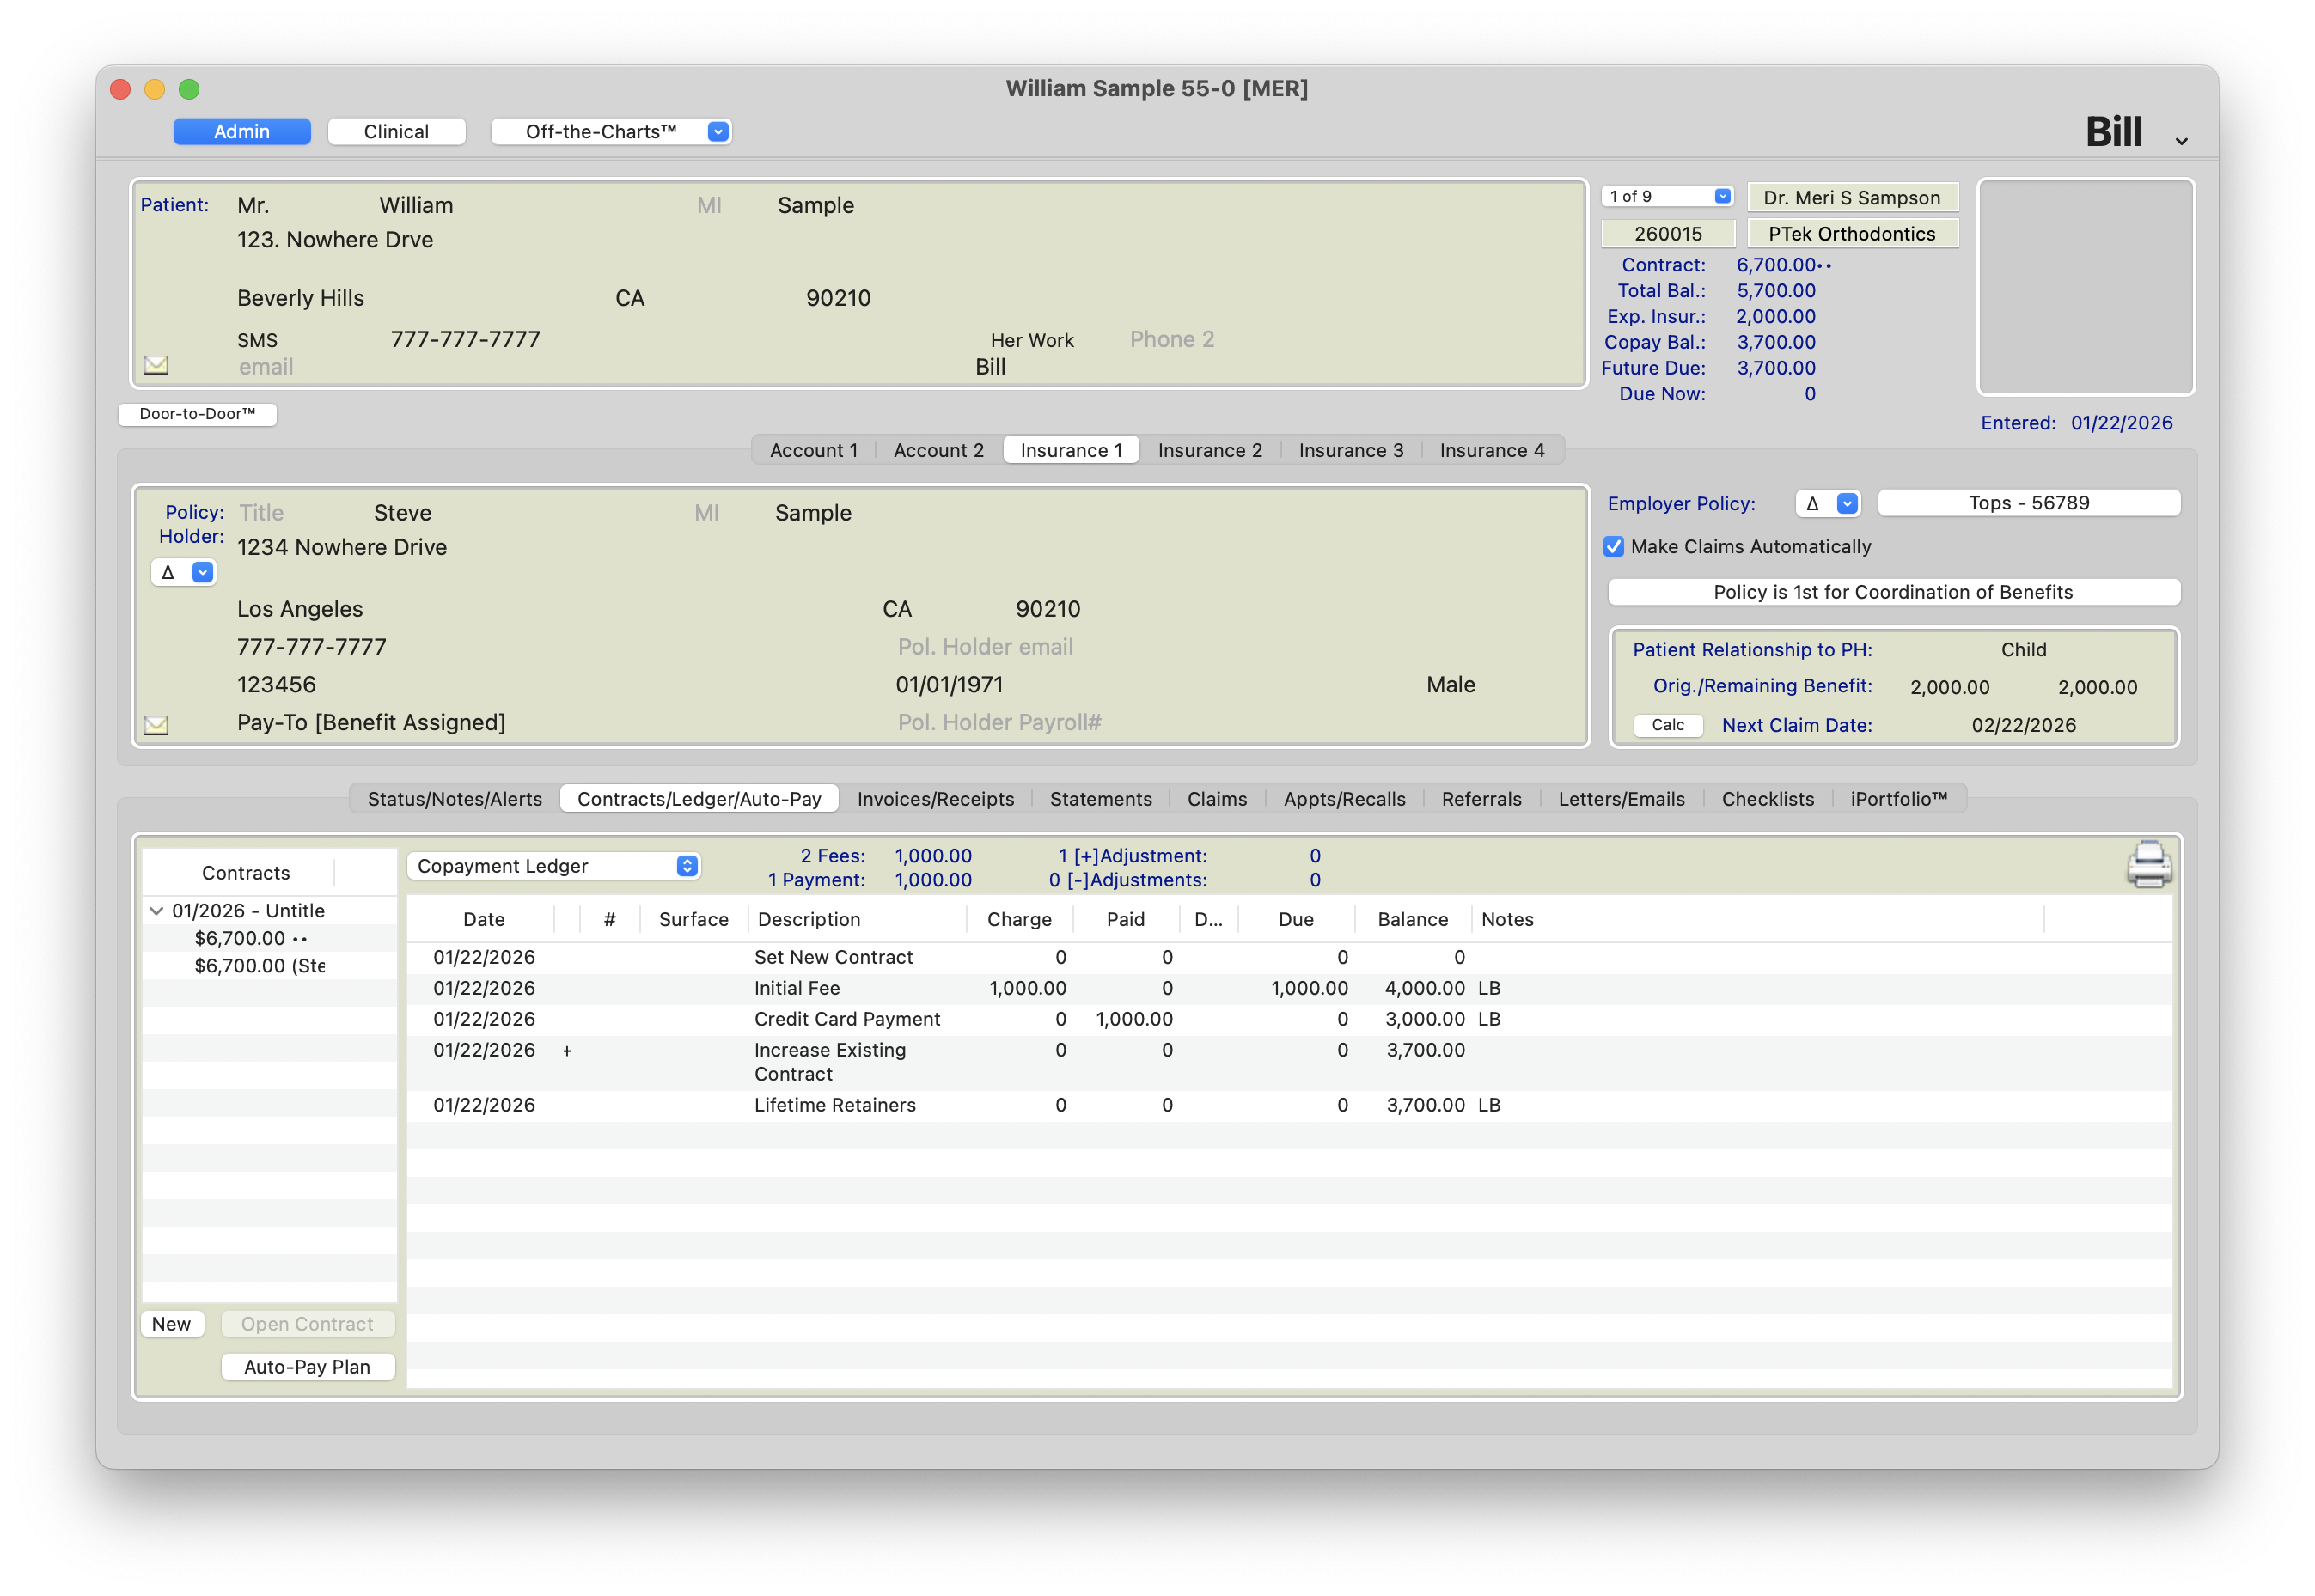Switch to the Clinical view
The width and height of the screenshot is (2315, 1596).
396,132
